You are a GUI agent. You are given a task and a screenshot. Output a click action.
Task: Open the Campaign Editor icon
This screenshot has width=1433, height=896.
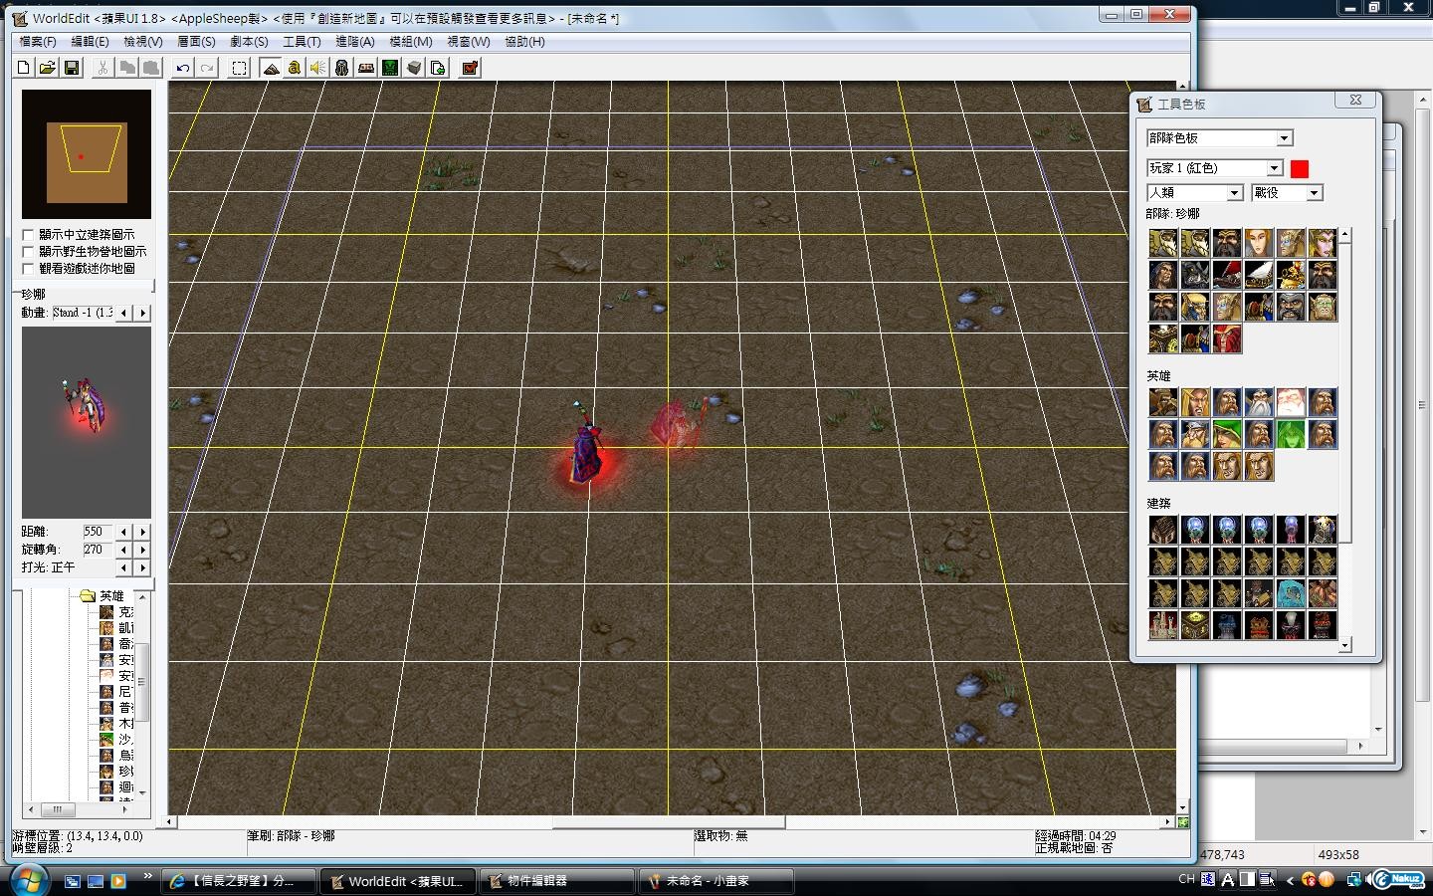point(366,68)
